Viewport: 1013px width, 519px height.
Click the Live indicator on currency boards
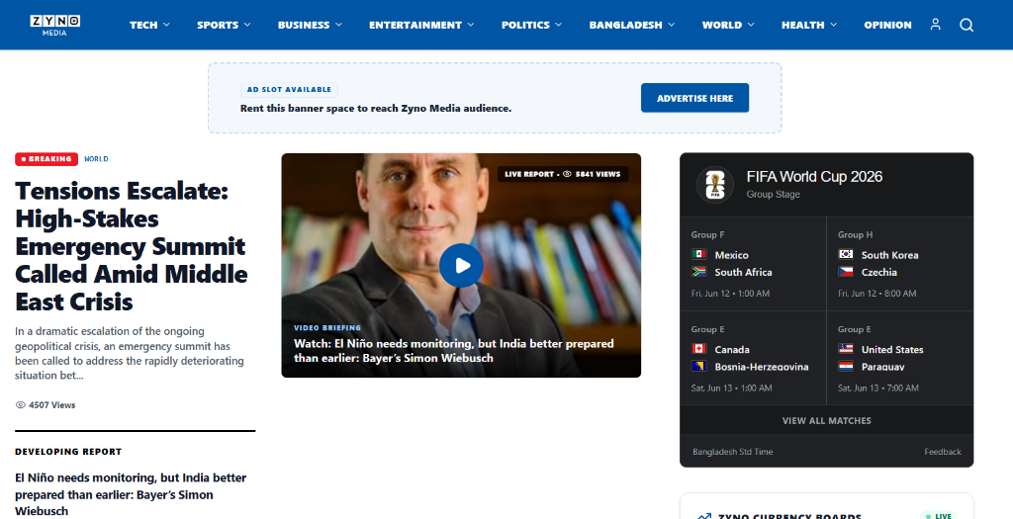(x=939, y=515)
